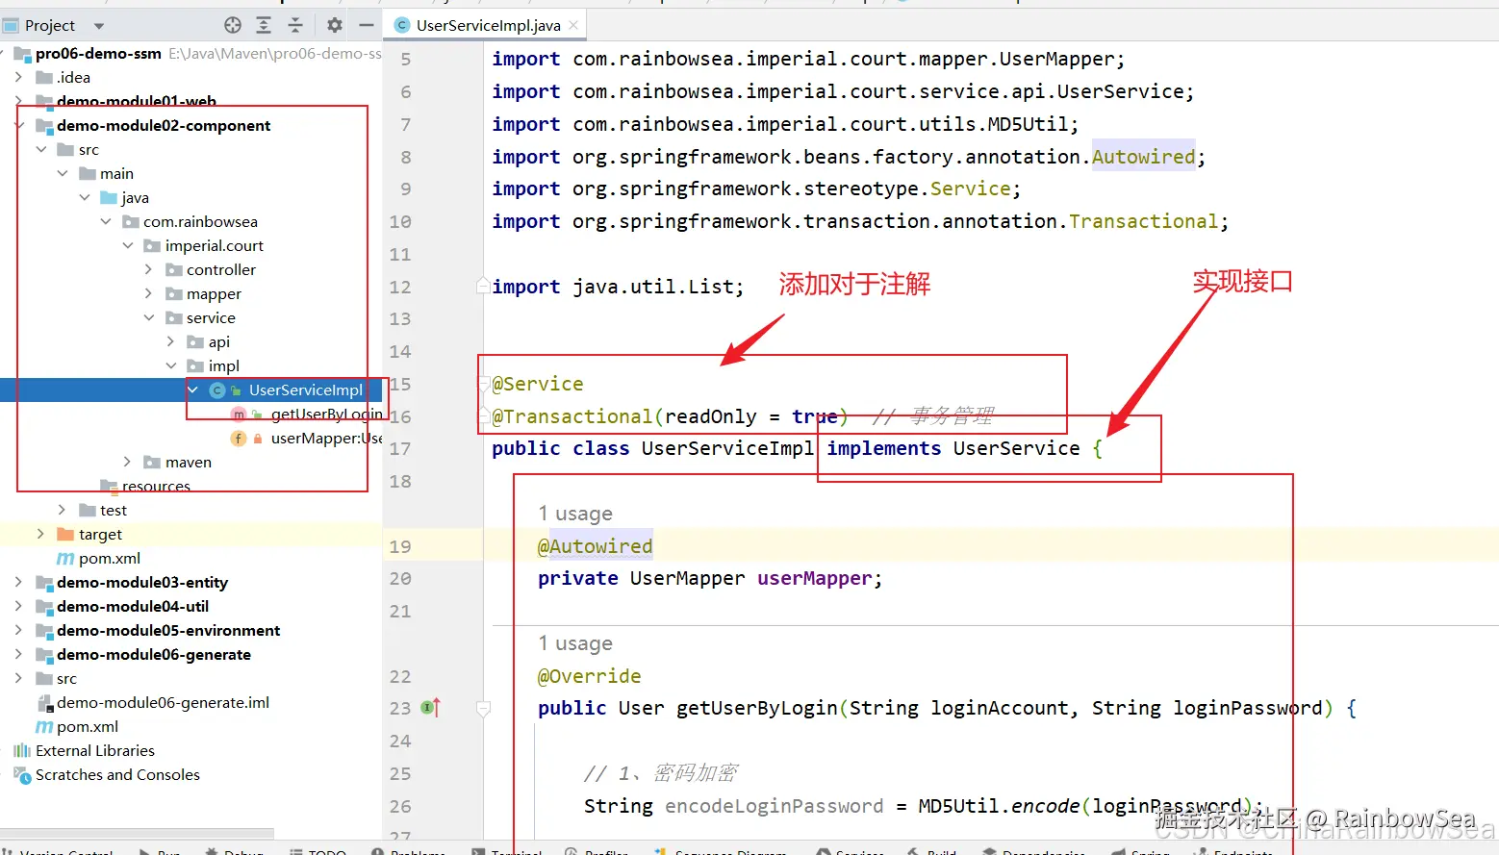
Task: Click '1 usage' hint above @Override
Action: [575, 643]
